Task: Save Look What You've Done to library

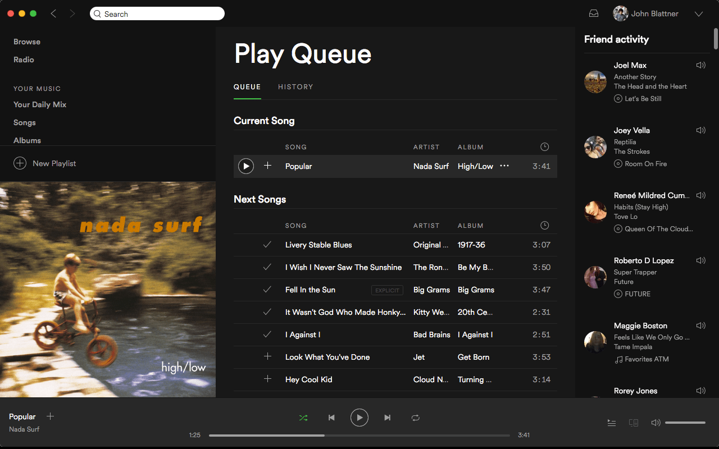Action: [267, 356]
